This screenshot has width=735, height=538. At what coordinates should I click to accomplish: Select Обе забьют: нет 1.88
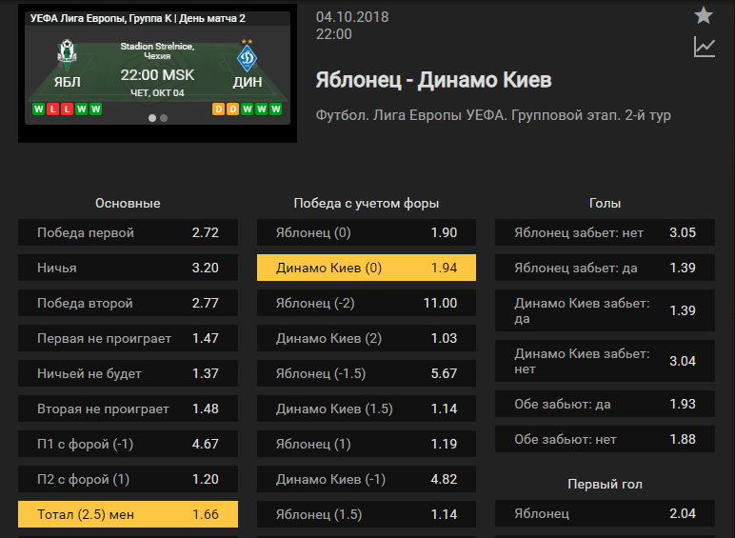point(606,439)
